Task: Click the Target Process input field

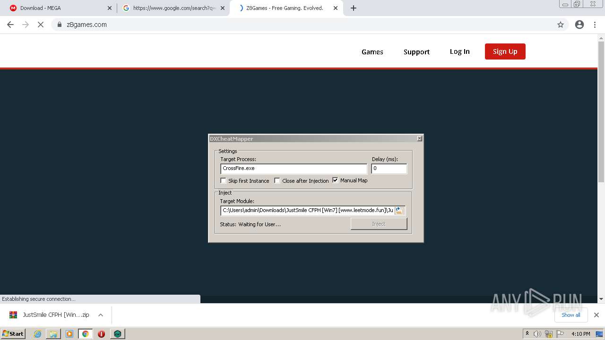Action: click(x=294, y=169)
